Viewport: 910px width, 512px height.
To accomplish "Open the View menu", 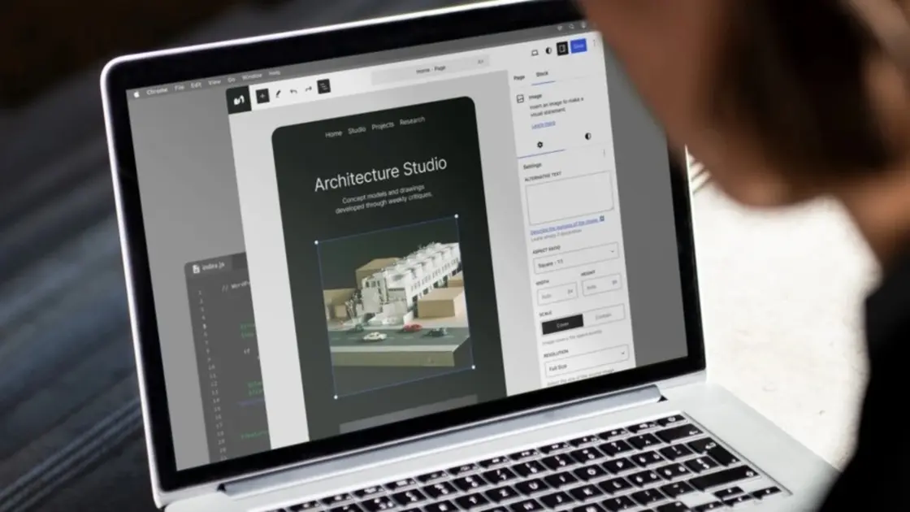I will [214, 82].
